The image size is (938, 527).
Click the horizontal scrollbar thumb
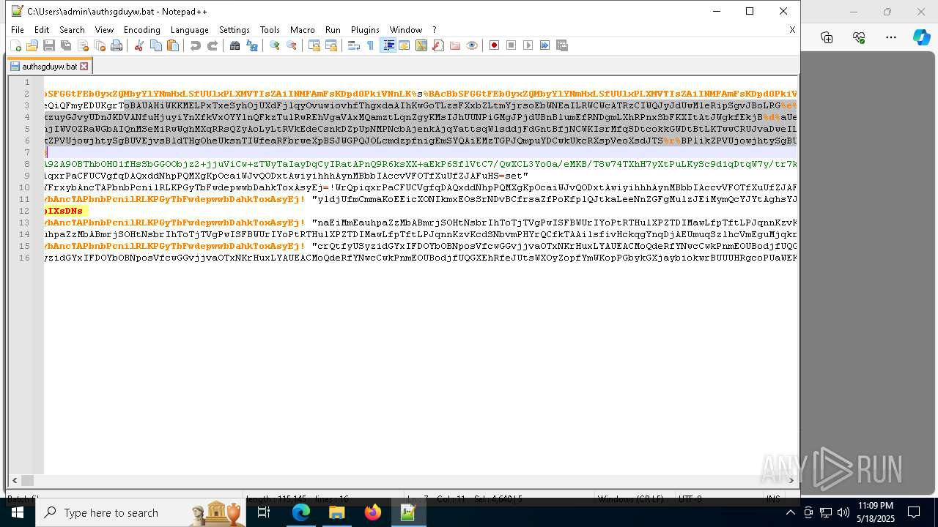tap(27, 480)
